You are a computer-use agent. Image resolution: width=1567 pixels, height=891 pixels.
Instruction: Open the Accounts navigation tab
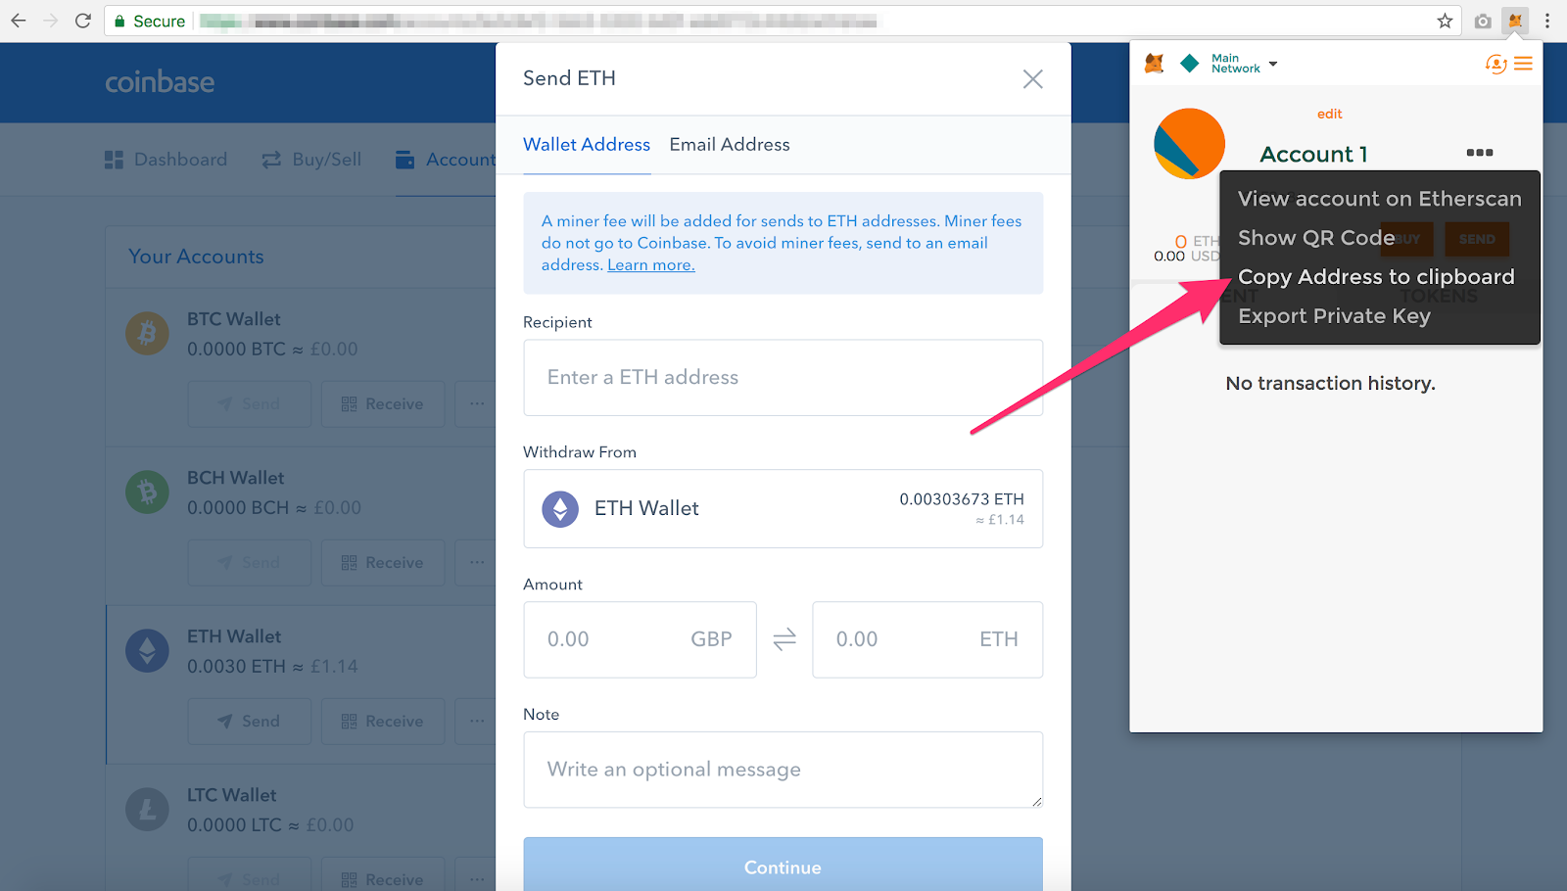point(446,160)
